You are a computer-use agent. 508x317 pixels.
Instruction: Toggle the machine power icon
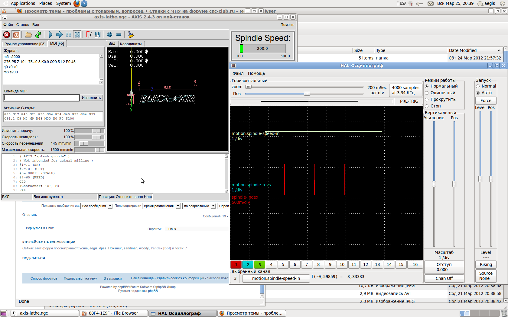pyautogui.click(x=16, y=35)
